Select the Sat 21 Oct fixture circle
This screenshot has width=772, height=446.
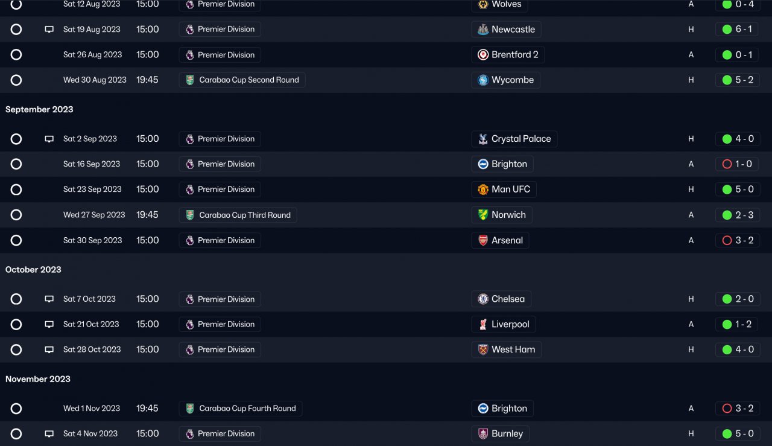pos(16,324)
